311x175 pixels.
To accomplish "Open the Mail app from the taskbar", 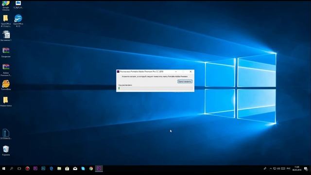I will pos(75,169).
